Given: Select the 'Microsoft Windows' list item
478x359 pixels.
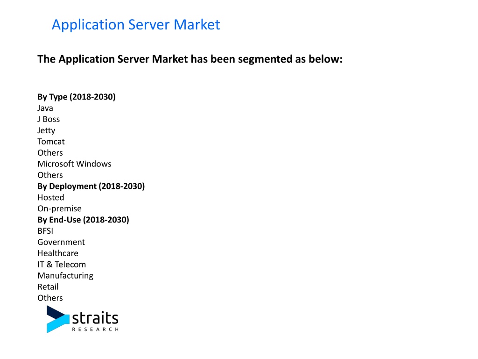Looking at the screenshot, I should [x=74, y=164].
